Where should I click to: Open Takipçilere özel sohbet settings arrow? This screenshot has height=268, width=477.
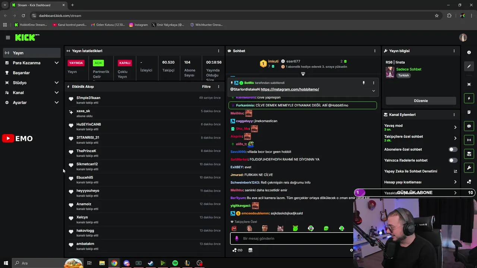click(455, 138)
